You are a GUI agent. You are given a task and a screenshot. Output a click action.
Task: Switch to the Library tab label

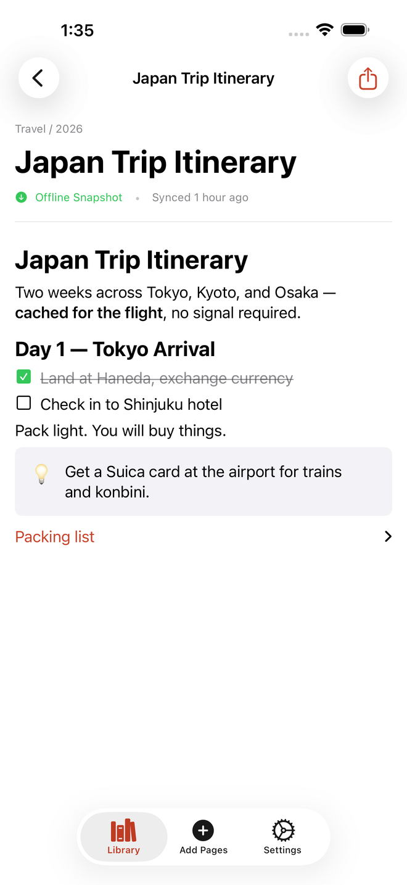point(123,850)
